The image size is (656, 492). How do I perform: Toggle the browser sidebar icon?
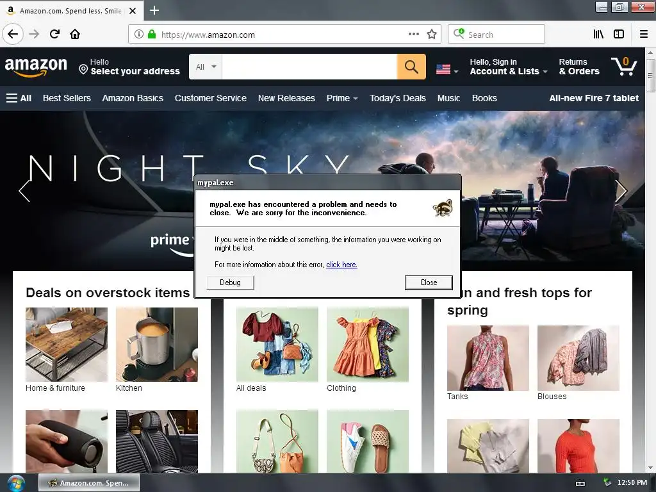pyautogui.click(x=619, y=35)
